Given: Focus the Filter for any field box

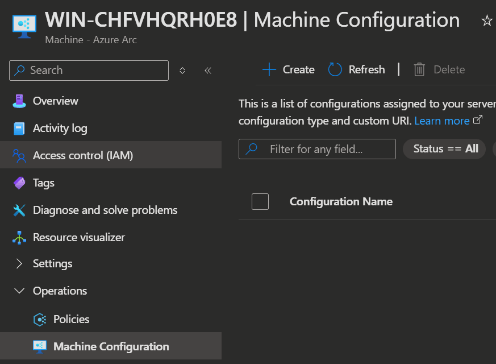Looking at the screenshot, I should click(x=317, y=149).
